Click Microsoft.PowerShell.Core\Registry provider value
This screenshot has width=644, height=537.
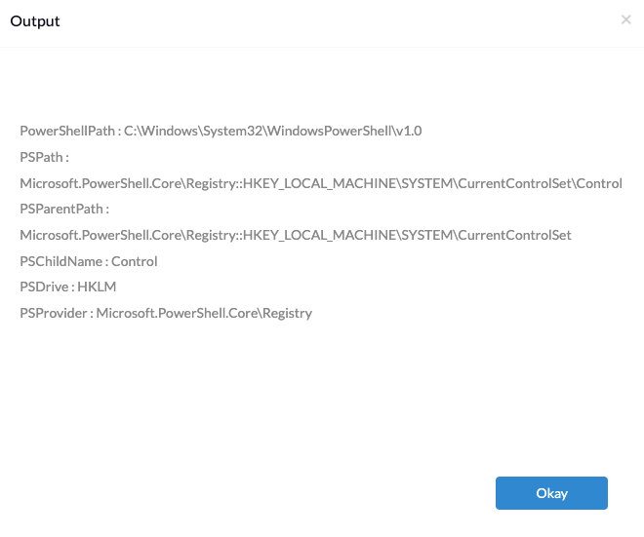(204, 313)
